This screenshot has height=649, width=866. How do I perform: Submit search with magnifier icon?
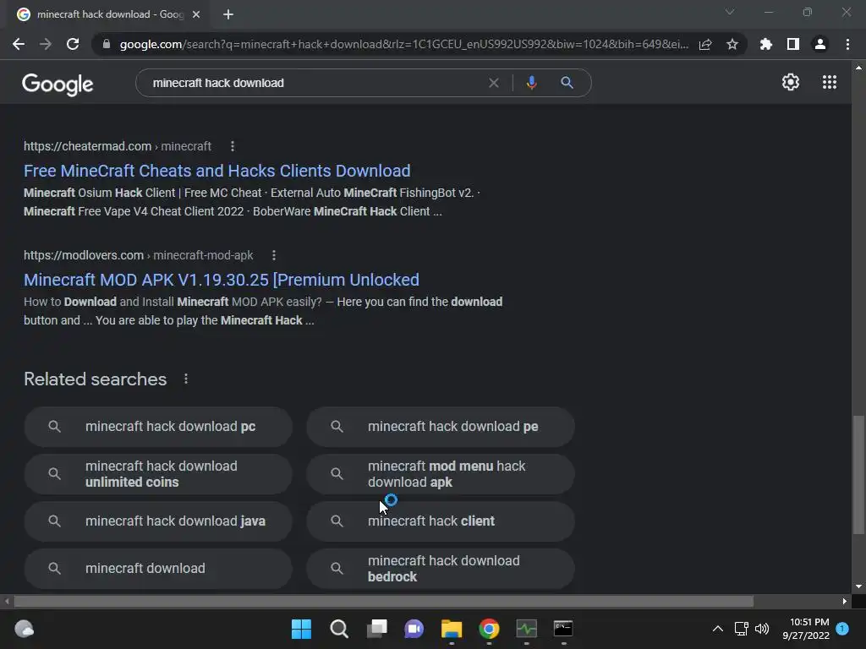click(567, 83)
